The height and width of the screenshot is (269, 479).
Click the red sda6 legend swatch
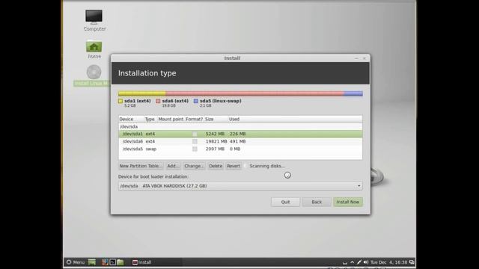(x=158, y=101)
